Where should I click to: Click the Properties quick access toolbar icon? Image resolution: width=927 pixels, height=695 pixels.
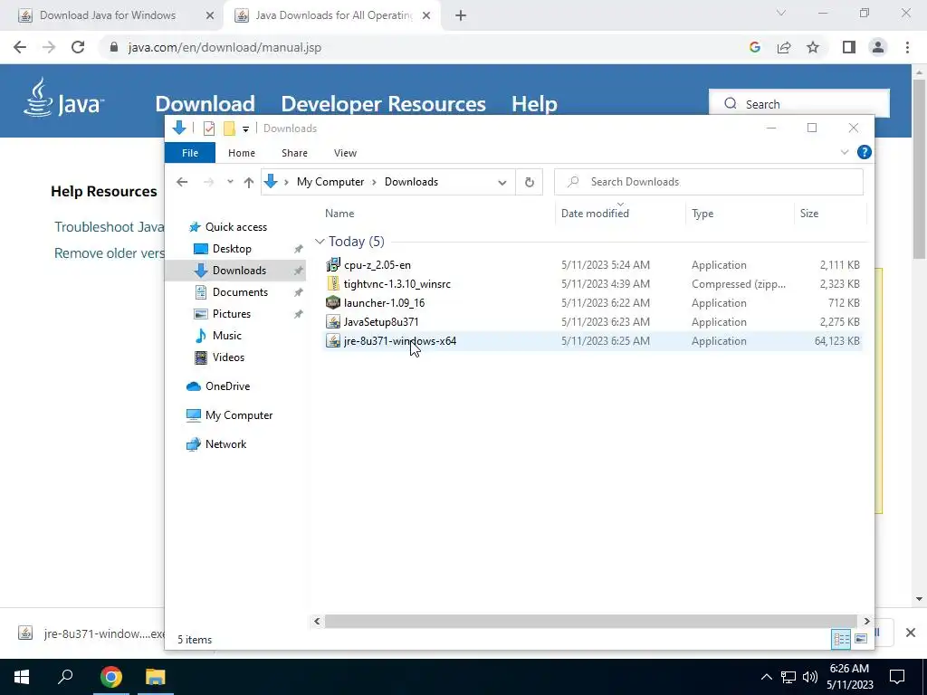209,129
